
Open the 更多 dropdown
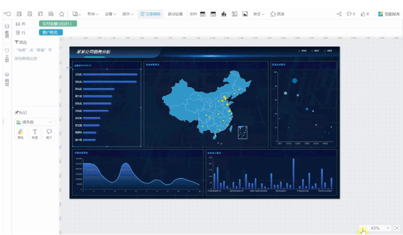[x=259, y=14]
